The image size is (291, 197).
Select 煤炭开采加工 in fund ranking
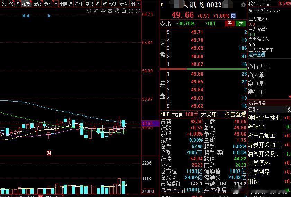coord(264,145)
